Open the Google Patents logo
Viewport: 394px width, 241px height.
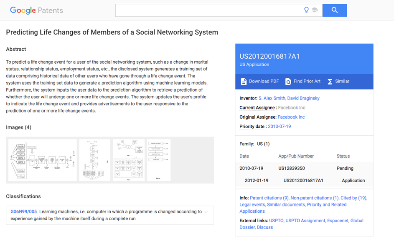[x=36, y=10]
